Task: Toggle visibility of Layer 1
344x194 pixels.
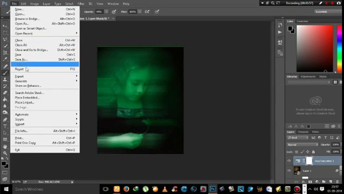Action: (289, 171)
